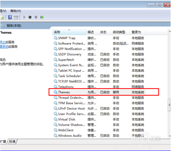Click the 停止 this service link
The height and width of the screenshot is (151, 172).
pyautogui.click(x=3, y=42)
